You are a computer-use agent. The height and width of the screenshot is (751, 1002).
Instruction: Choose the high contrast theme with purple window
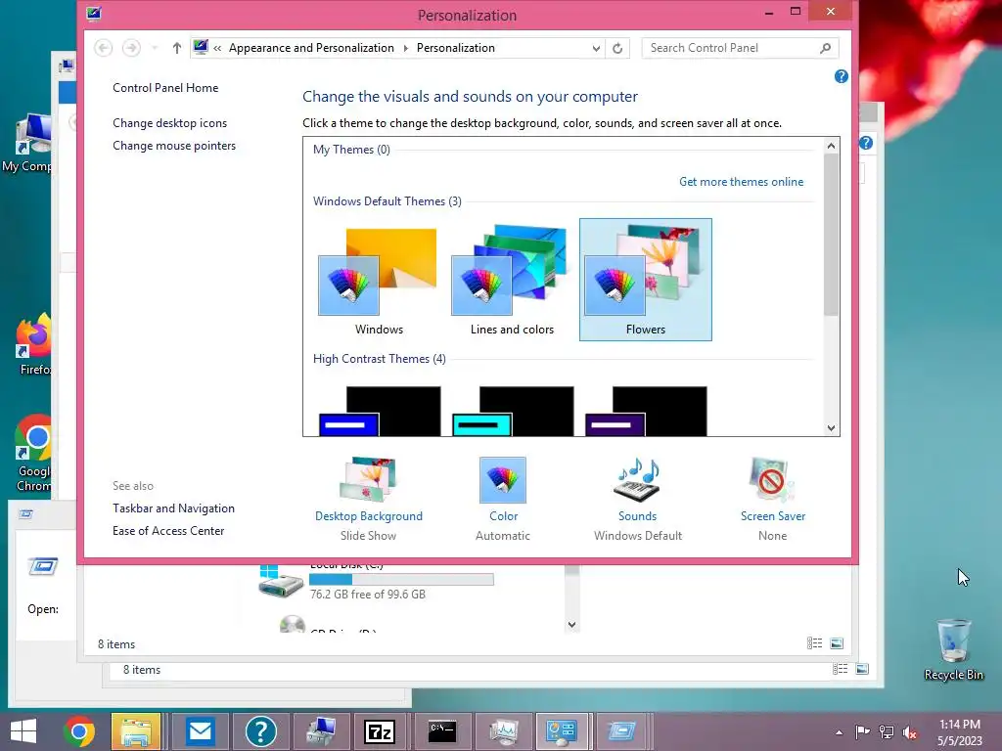pos(646,412)
